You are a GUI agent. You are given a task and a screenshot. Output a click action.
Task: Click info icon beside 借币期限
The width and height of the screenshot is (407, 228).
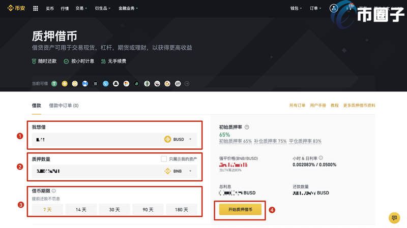(x=54, y=191)
